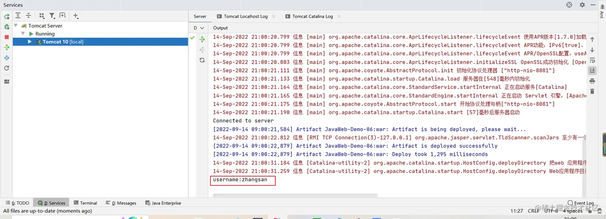This screenshot has height=219, width=606.
Task: Click Open in New Tab icon
Action: point(62,16)
